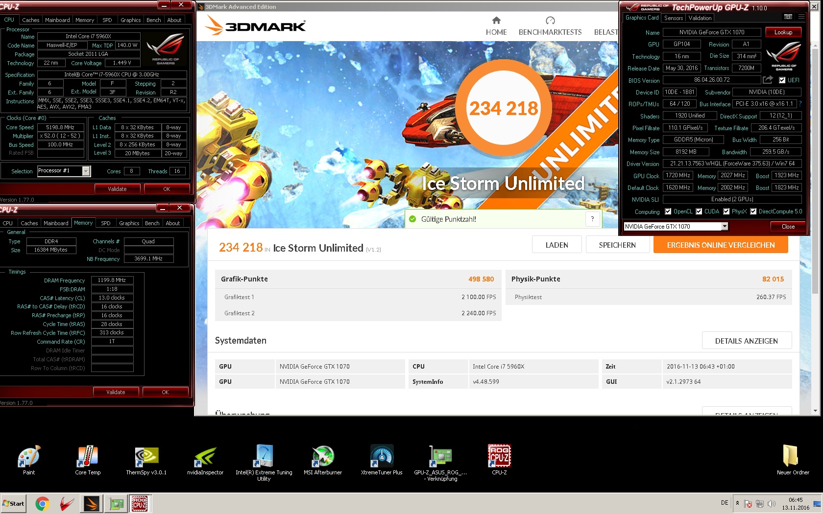Click OK in the upper CPU-Z window
823x514 pixels.
coord(167,189)
